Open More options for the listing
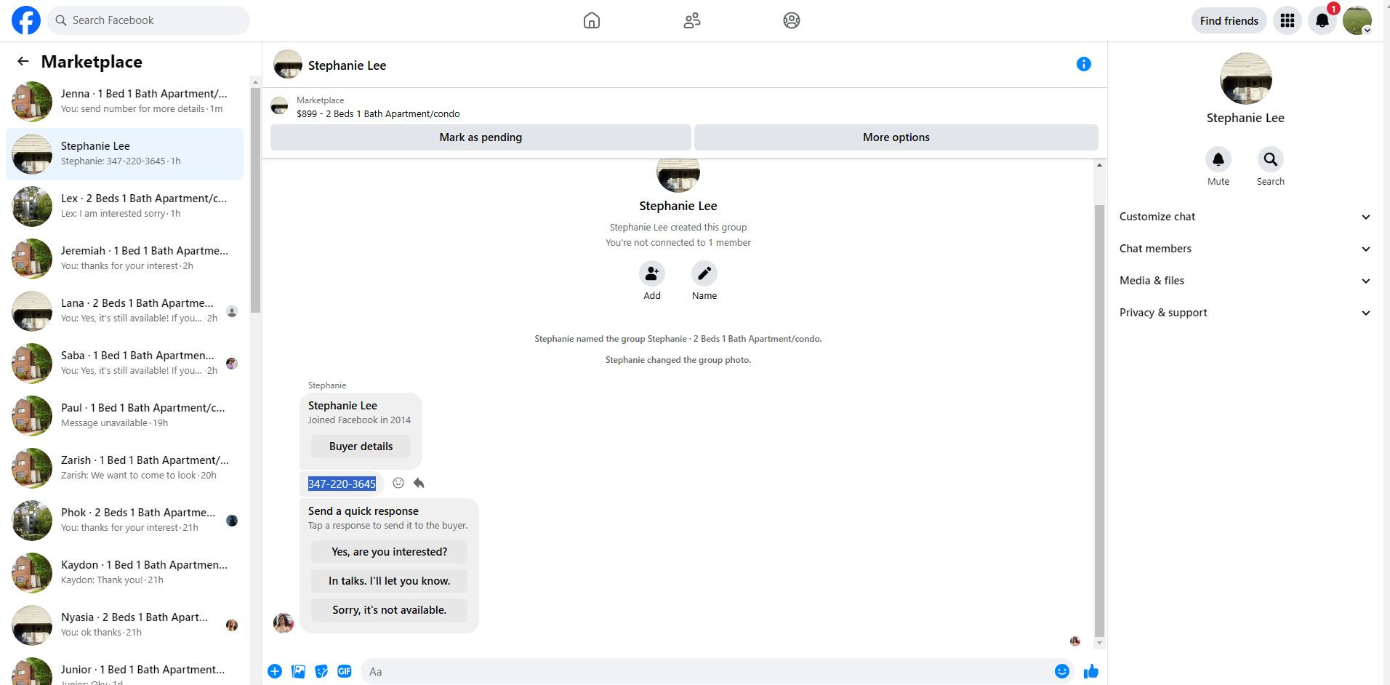 click(896, 137)
